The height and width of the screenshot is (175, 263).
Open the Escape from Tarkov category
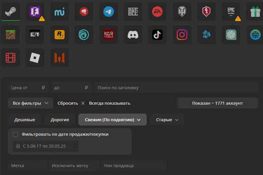pyautogui.click(x=35, y=35)
